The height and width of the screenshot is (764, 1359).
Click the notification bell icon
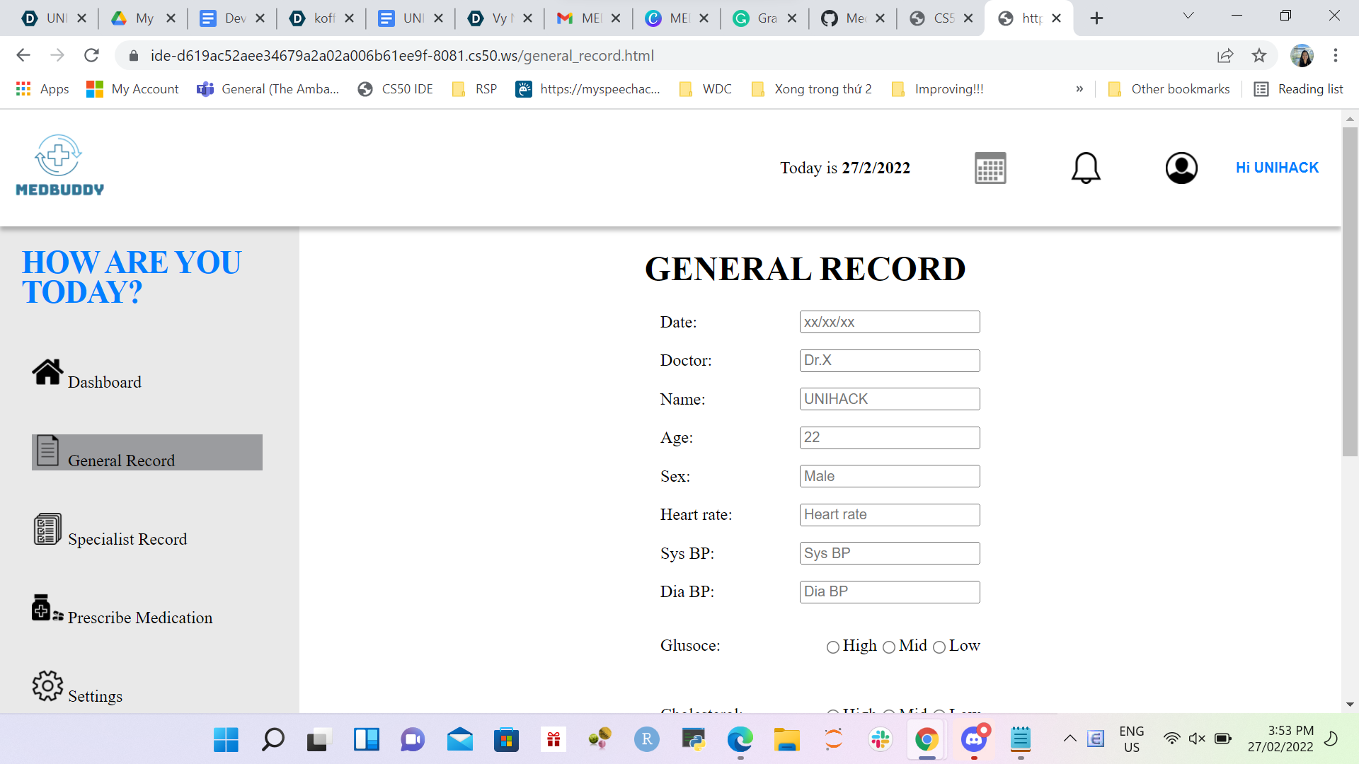1085,168
